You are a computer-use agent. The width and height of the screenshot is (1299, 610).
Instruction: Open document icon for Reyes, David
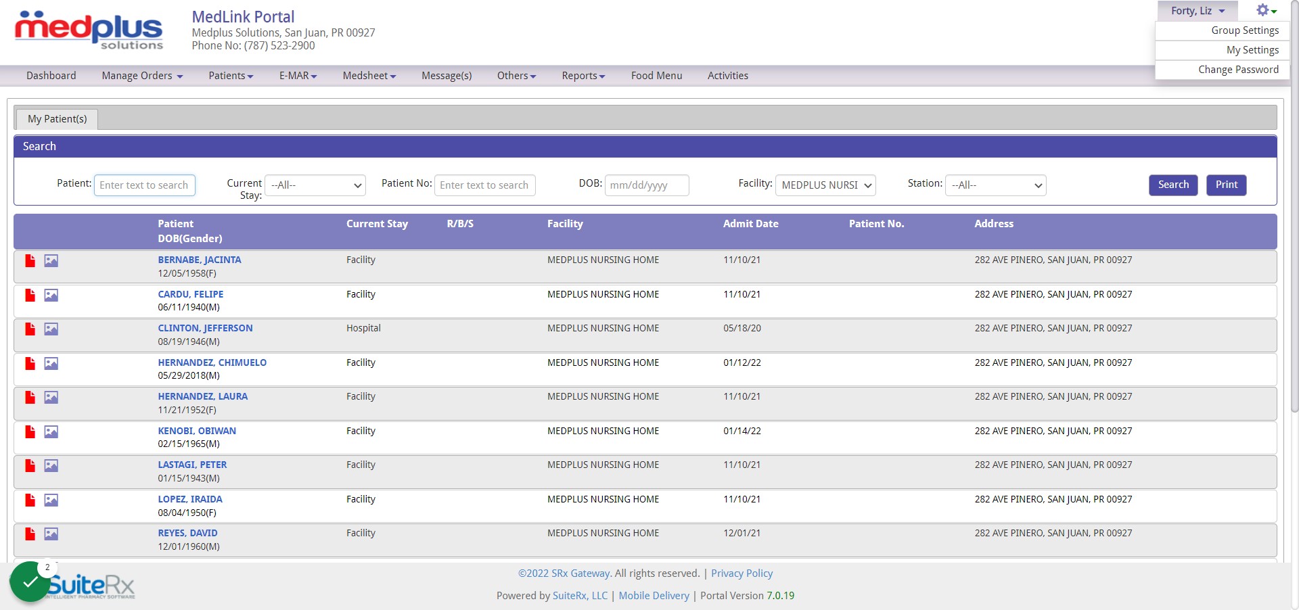[x=30, y=534]
